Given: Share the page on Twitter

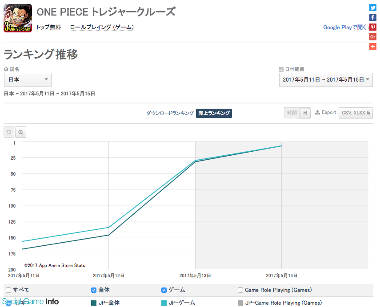Looking at the screenshot, I should click(373, 8).
